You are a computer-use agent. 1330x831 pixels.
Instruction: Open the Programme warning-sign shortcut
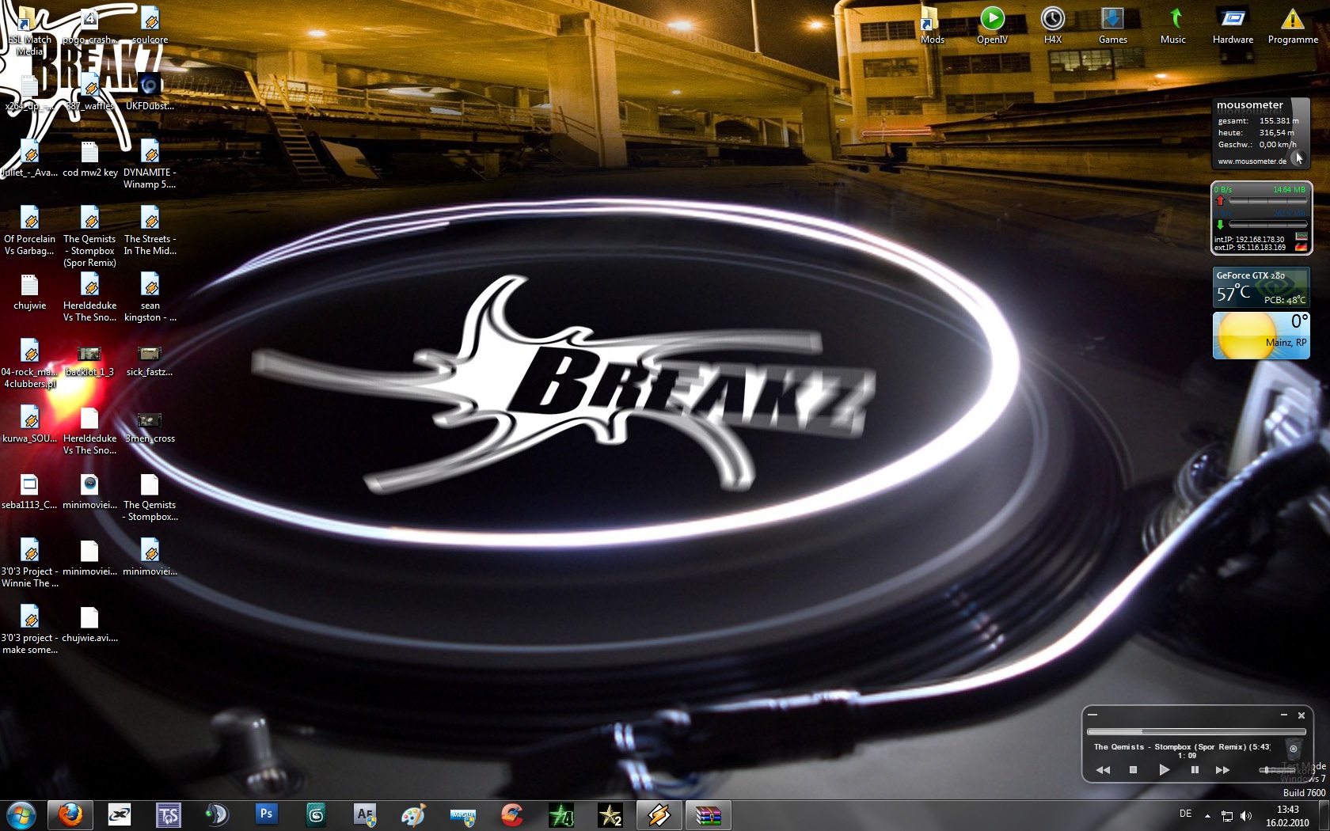(x=1293, y=25)
